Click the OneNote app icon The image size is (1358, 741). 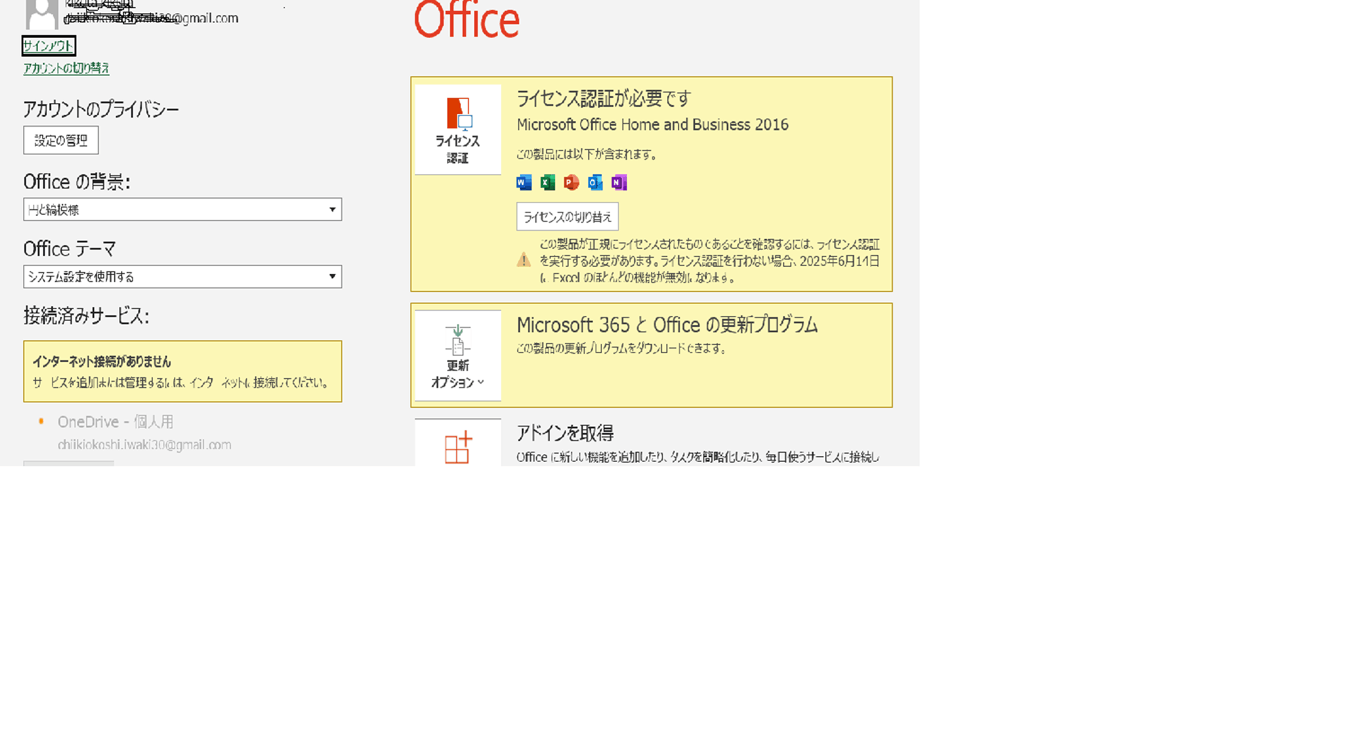619,182
